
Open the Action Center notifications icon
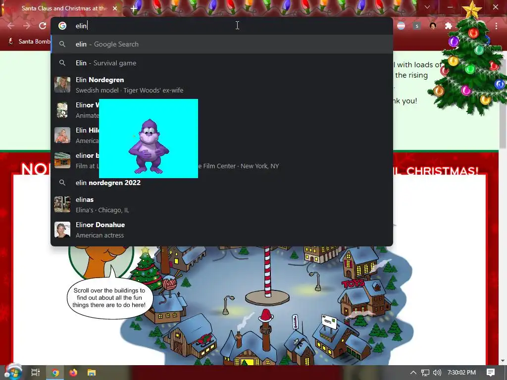pos(491,373)
